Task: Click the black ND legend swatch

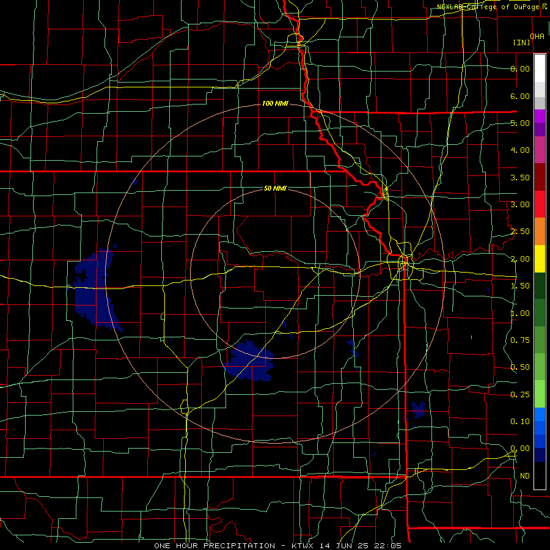Action: (x=540, y=475)
